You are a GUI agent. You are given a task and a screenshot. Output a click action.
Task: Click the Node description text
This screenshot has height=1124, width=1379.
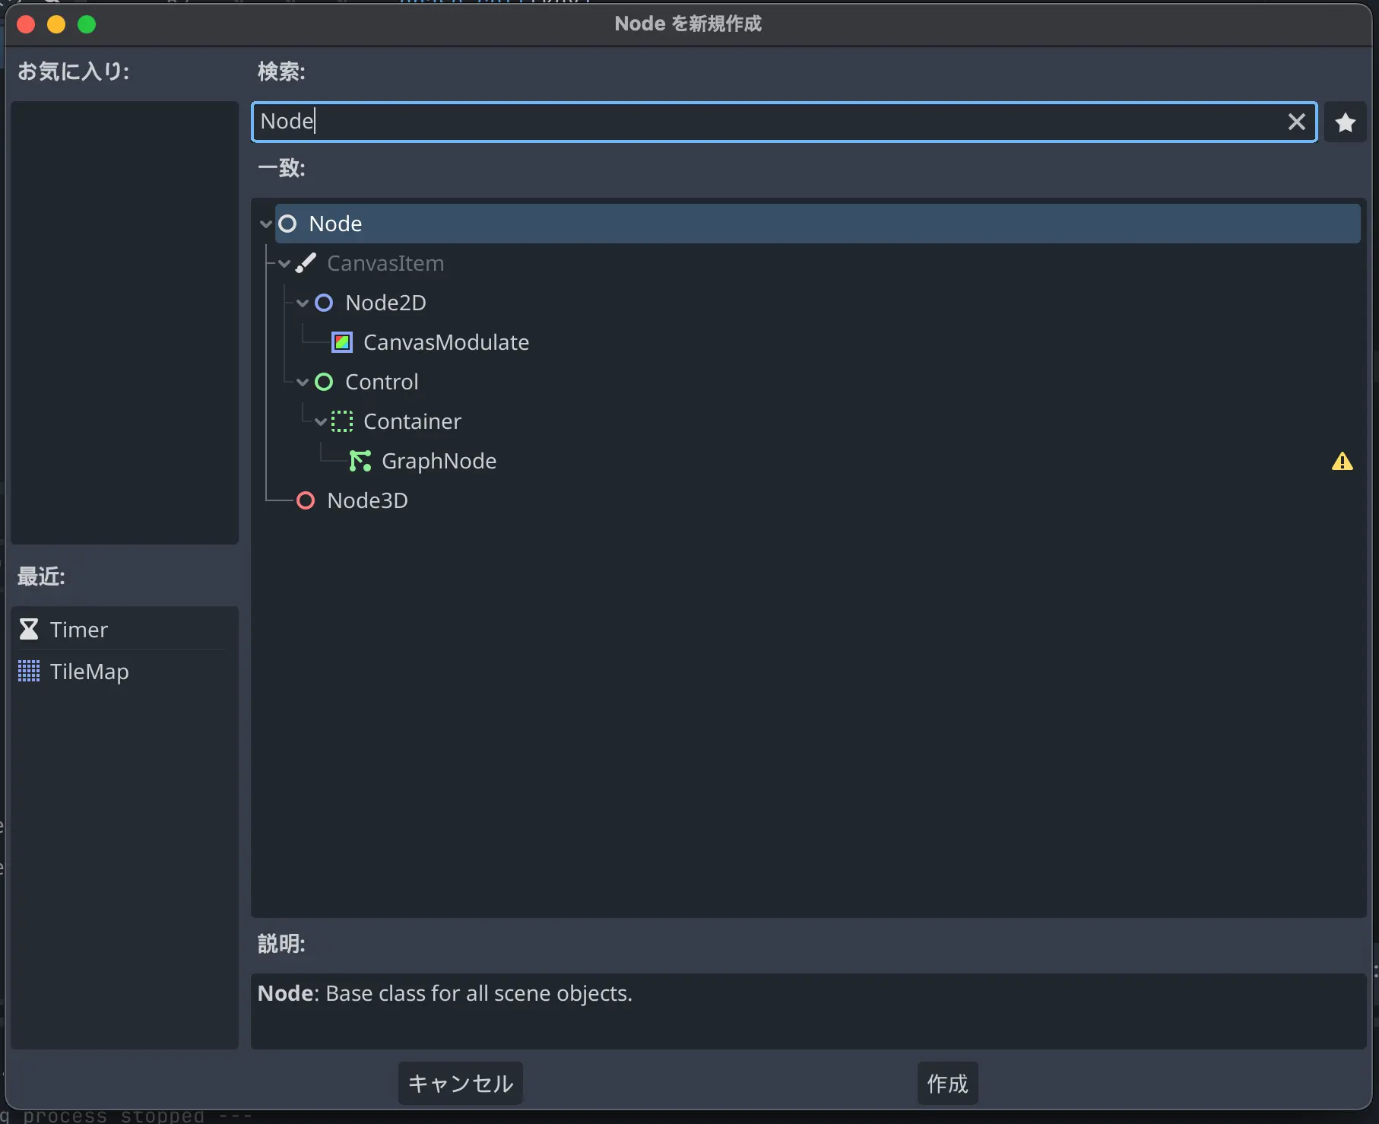445,993
